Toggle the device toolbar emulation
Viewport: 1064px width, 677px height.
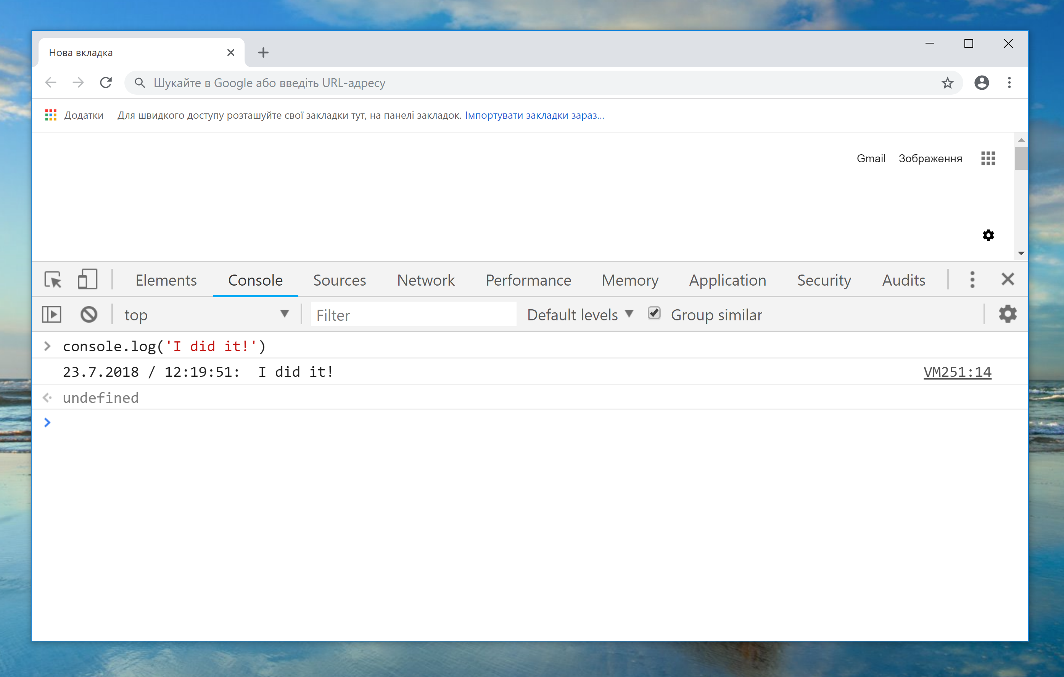point(87,280)
